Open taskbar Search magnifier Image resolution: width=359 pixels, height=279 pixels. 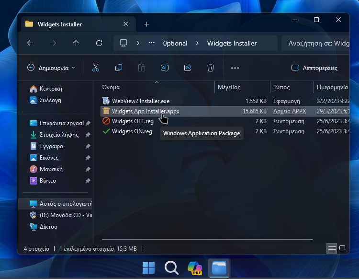[171, 268]
